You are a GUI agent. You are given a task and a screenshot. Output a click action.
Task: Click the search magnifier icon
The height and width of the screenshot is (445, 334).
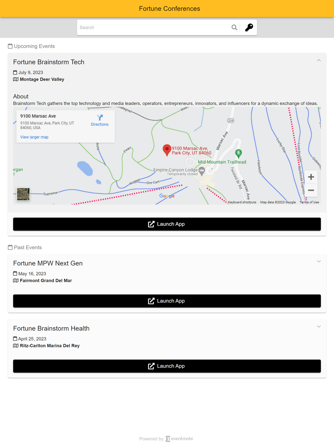pos(234,27)
